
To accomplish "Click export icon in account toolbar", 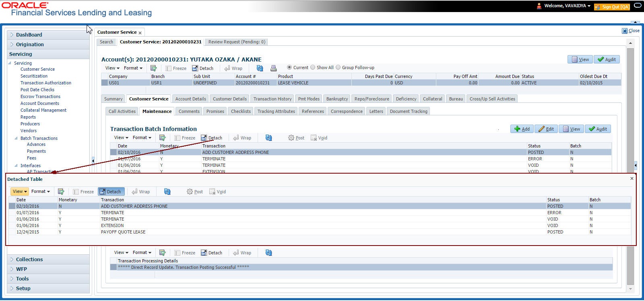I will tap(153, 68).
